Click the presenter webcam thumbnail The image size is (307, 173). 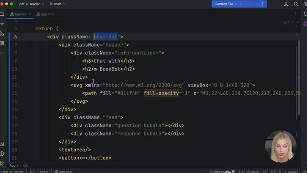[x=281, y=146]
